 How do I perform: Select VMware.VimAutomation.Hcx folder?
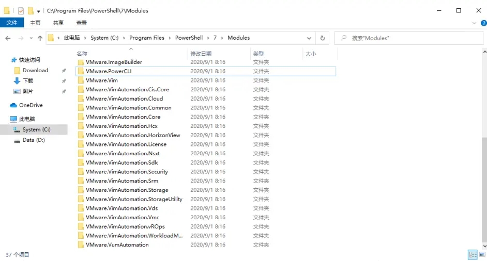[121, 126]
